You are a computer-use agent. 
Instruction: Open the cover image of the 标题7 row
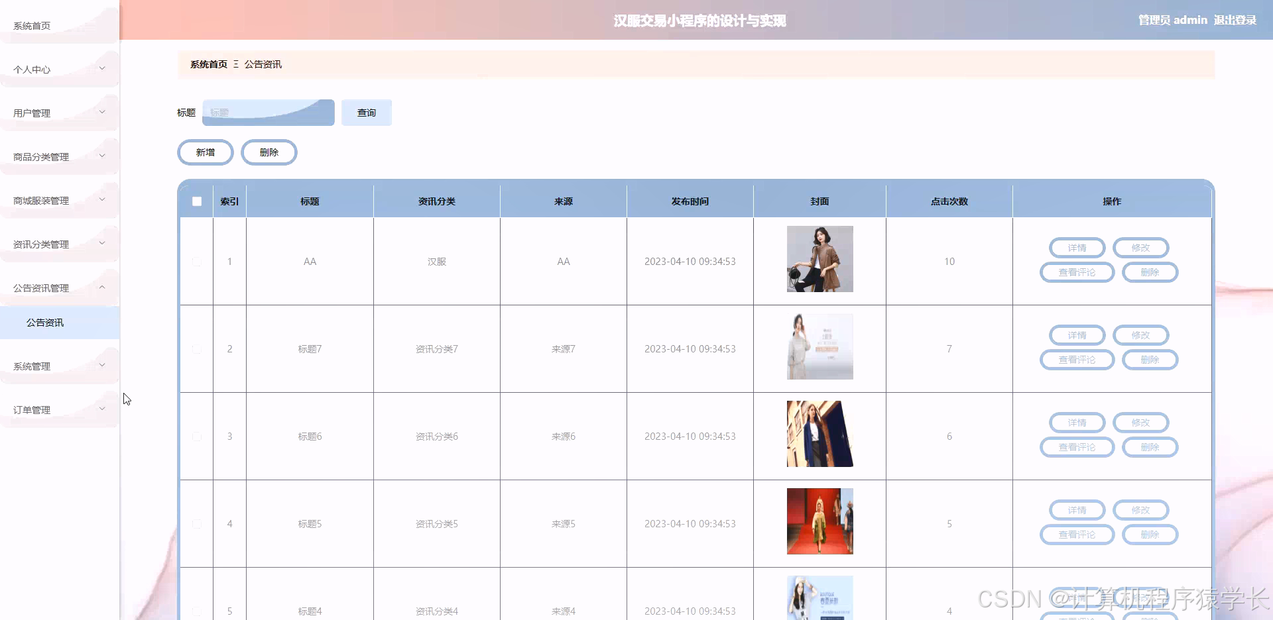pyautogui.click(x=820, y=346)
